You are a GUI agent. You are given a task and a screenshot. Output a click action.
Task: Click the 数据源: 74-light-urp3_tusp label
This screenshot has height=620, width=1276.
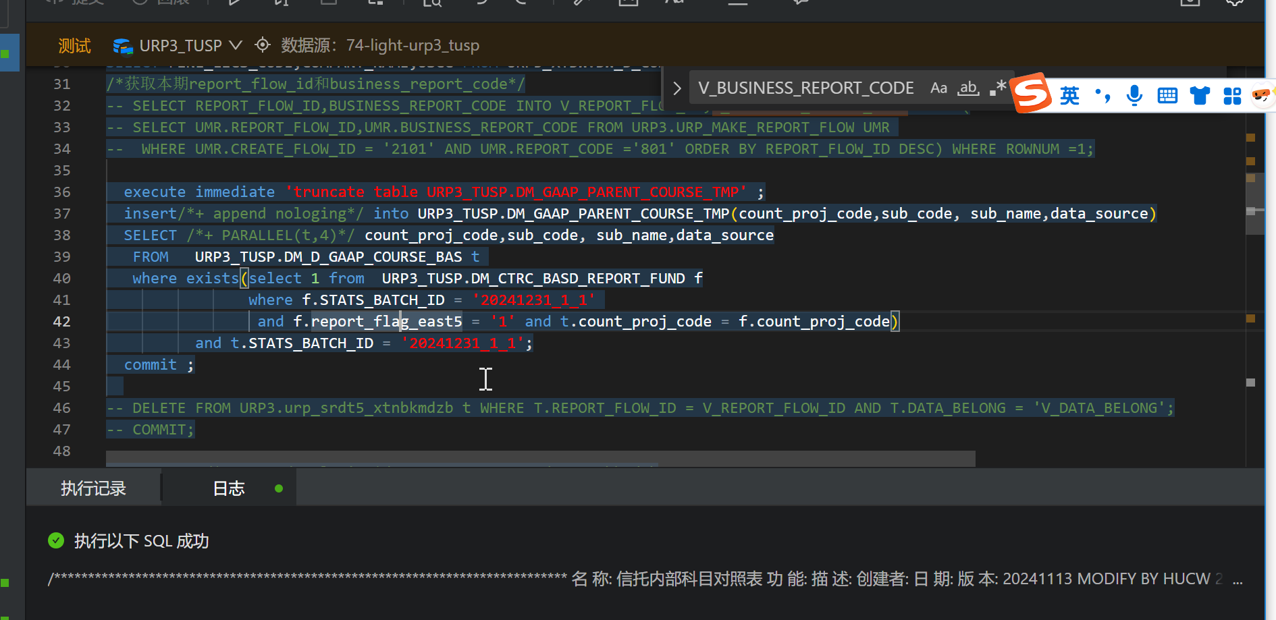tap(380, 45)
